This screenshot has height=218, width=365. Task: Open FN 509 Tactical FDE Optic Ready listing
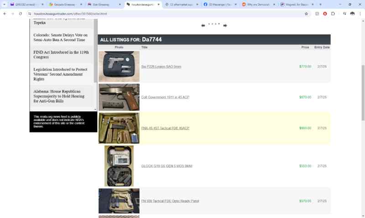170,201
